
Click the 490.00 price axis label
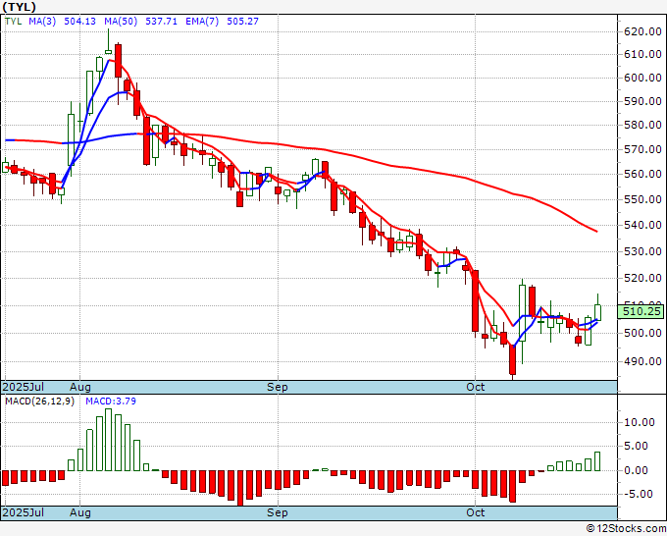[642, 361]
